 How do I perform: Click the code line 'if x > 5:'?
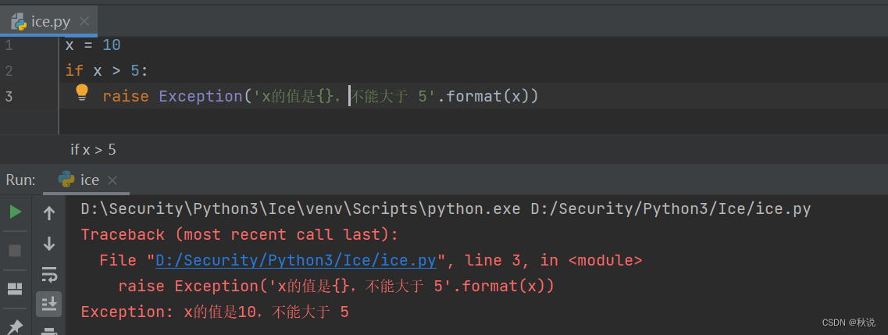[x=106, y=71]
